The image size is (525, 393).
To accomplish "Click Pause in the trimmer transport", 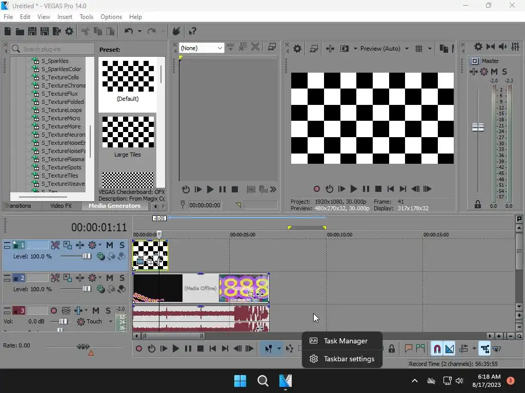I will click(x=223, y=189).
